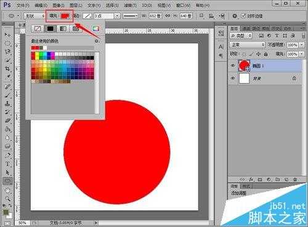This screenshot has width=308, height=227.
Task: Hide the background layer eye icon
Action: coord(233,78)
